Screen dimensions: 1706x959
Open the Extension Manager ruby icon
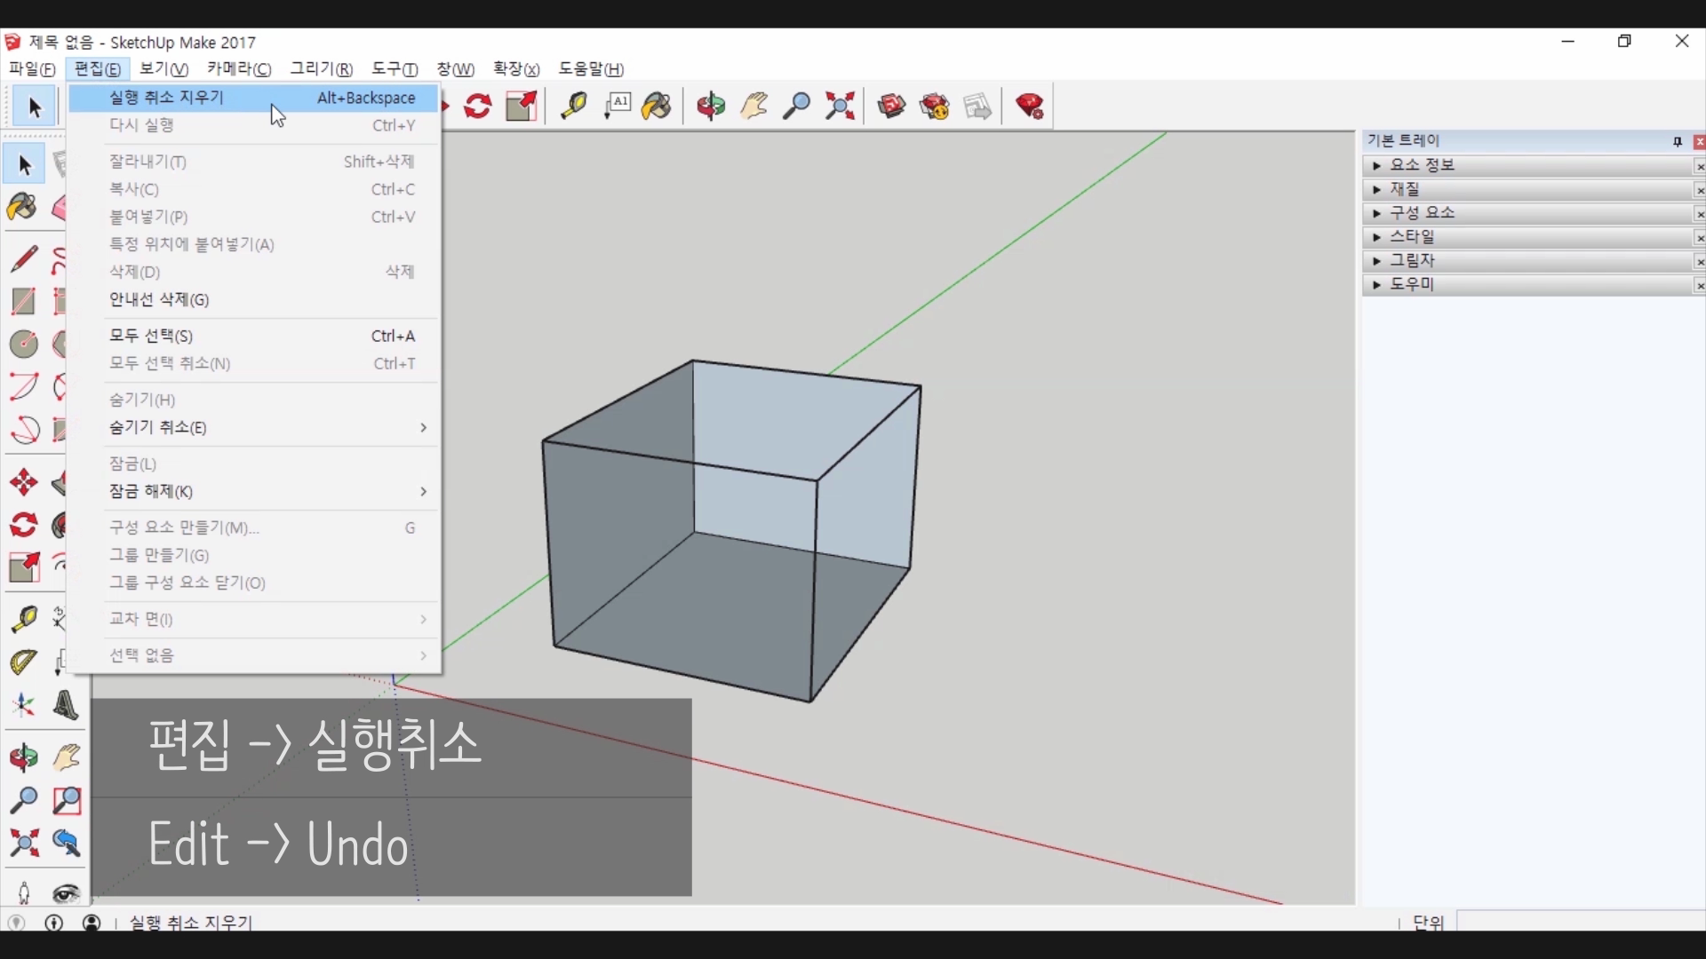pos(1030,107)
